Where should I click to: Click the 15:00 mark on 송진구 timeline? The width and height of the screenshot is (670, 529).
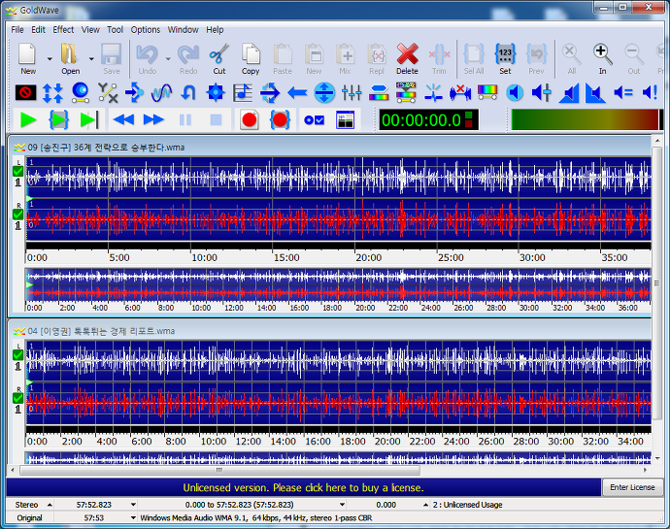(286, 257)
